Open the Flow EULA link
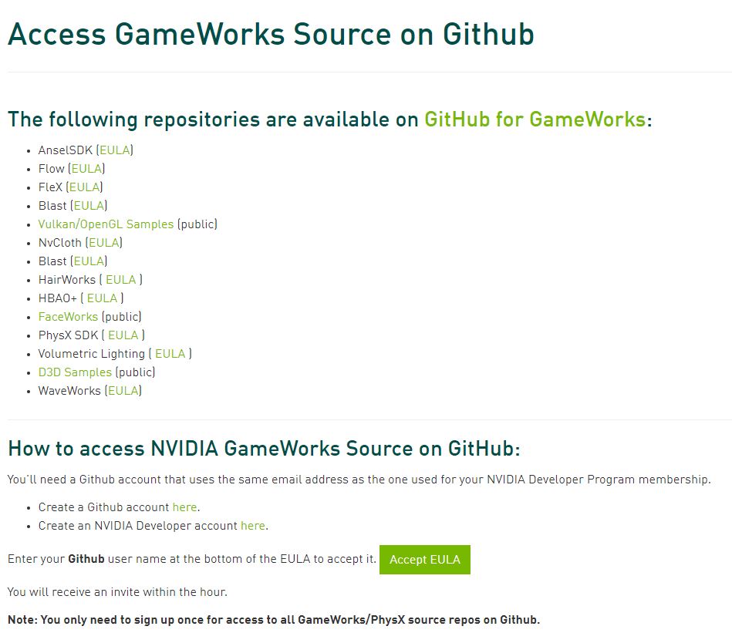 [x=86, y=169]
